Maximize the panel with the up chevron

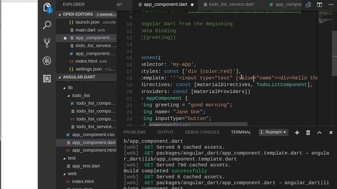point(320,133)
